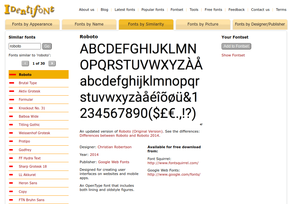Open Contact us

[260, 10]
